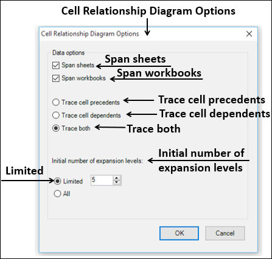Uncheck the Span sheets checkbox
The width and height of the screenshot is (272, 259).
click(56, 66)
